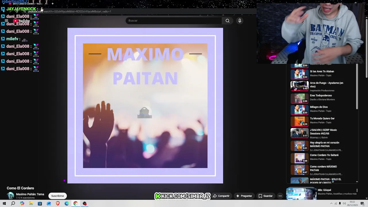Open Microsoft Edge from the taskbar
This screenshot has height=207, width=368.
(67, 204)
